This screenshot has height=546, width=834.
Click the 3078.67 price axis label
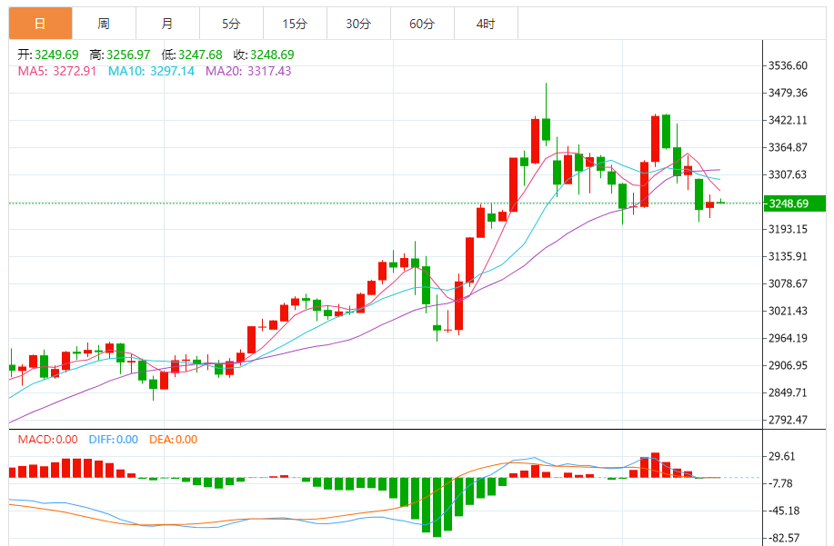[788, 283]
